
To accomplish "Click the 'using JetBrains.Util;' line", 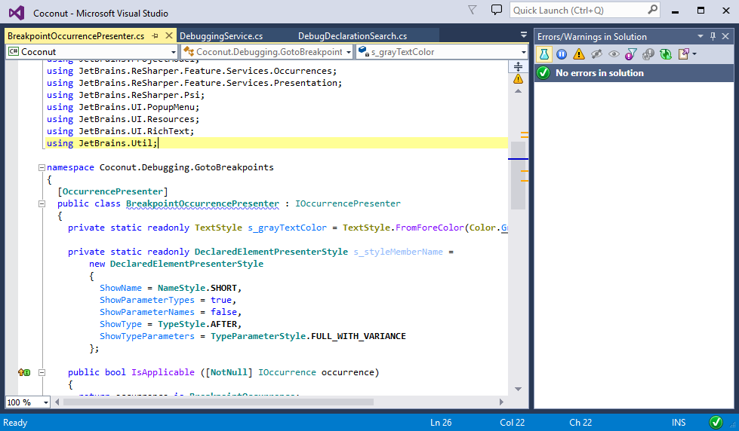I will [x=102, y=143].
